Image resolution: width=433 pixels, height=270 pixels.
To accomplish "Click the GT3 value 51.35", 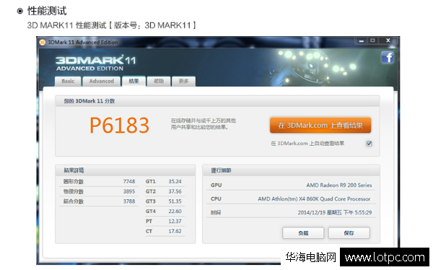I will (x=175, y=201).
